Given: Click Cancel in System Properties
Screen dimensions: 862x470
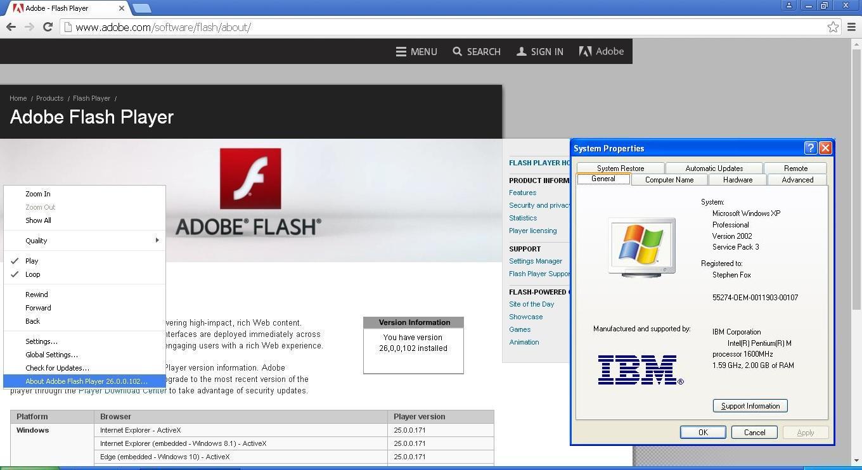Looking at the screenshot, I should coord(754,432).
